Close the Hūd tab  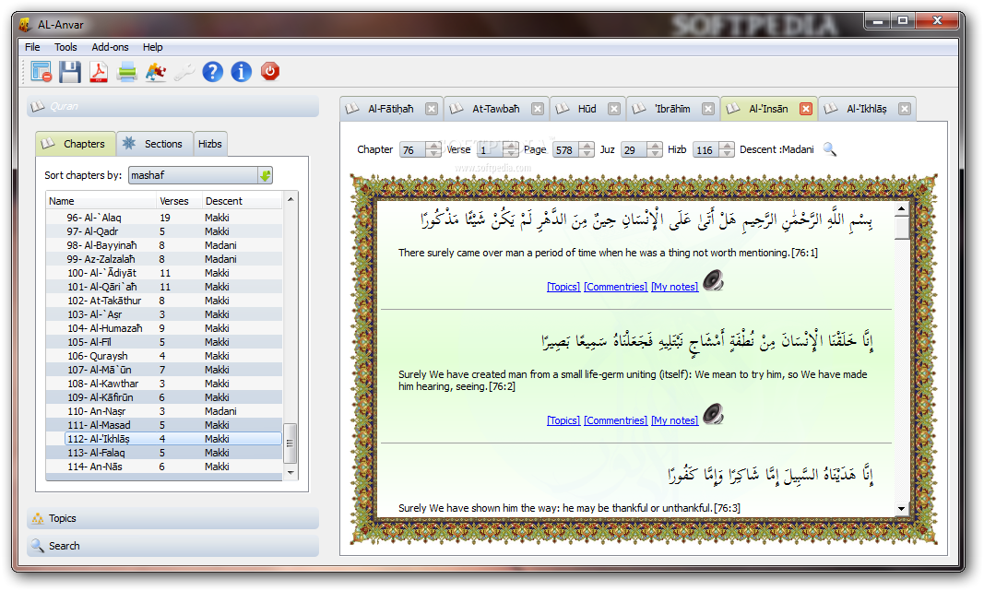(x=614, y=109)
